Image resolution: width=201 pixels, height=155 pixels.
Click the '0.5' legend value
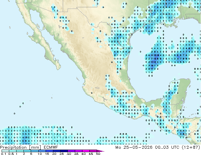(x=11, y=154)
